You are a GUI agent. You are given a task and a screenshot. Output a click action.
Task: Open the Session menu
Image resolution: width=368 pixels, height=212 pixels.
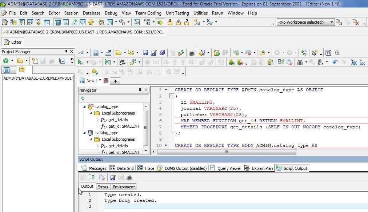71,13
